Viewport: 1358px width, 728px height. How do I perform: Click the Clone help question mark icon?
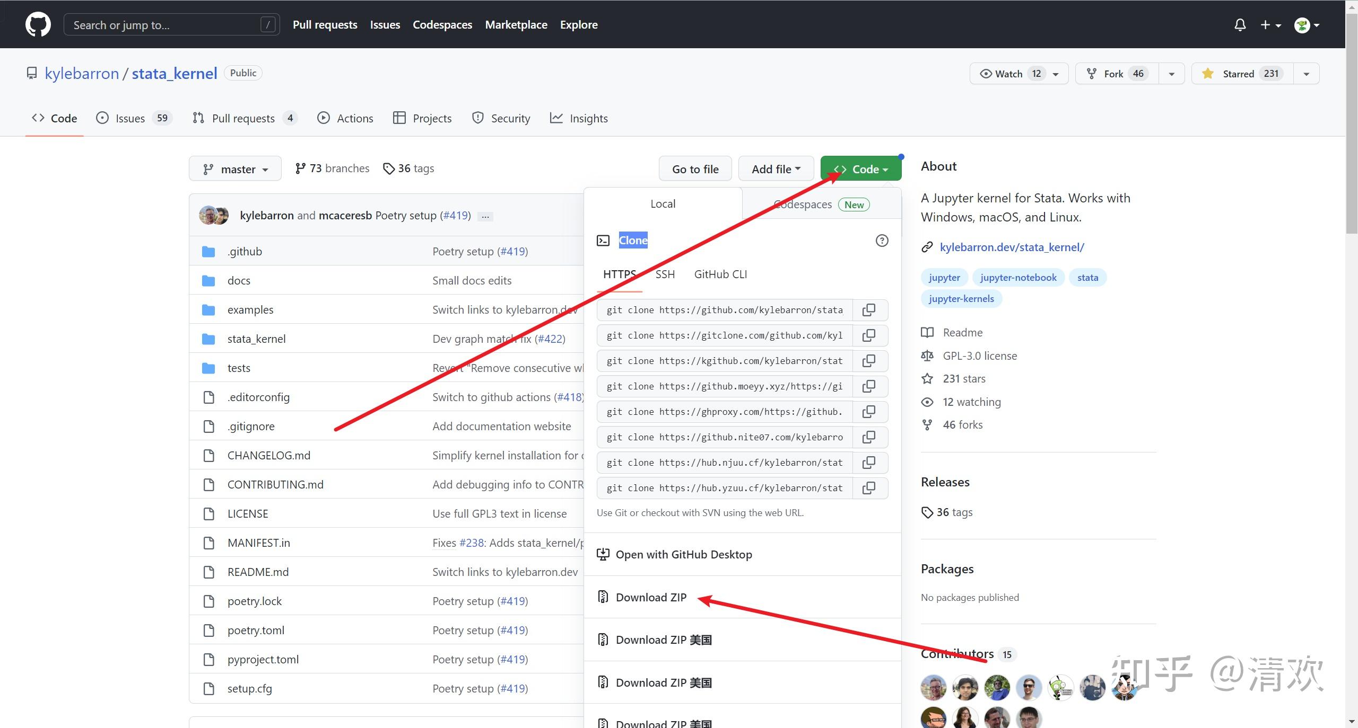pos(882,241)
